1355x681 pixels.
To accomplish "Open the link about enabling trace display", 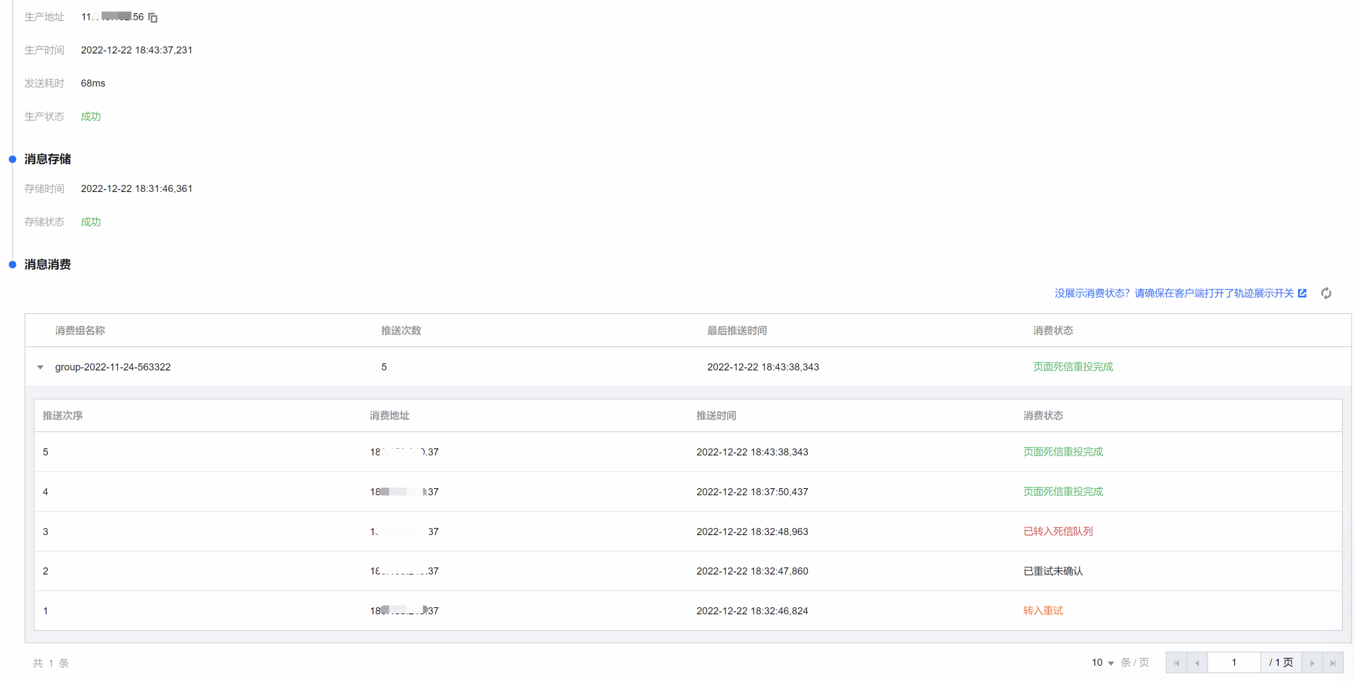I will click(1173, 294).
